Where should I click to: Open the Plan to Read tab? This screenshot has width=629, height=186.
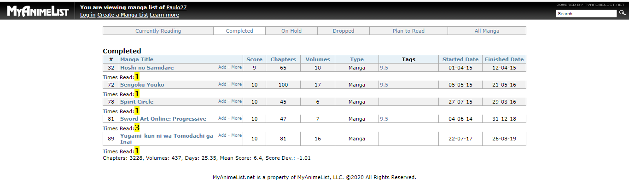coord(408,31)
